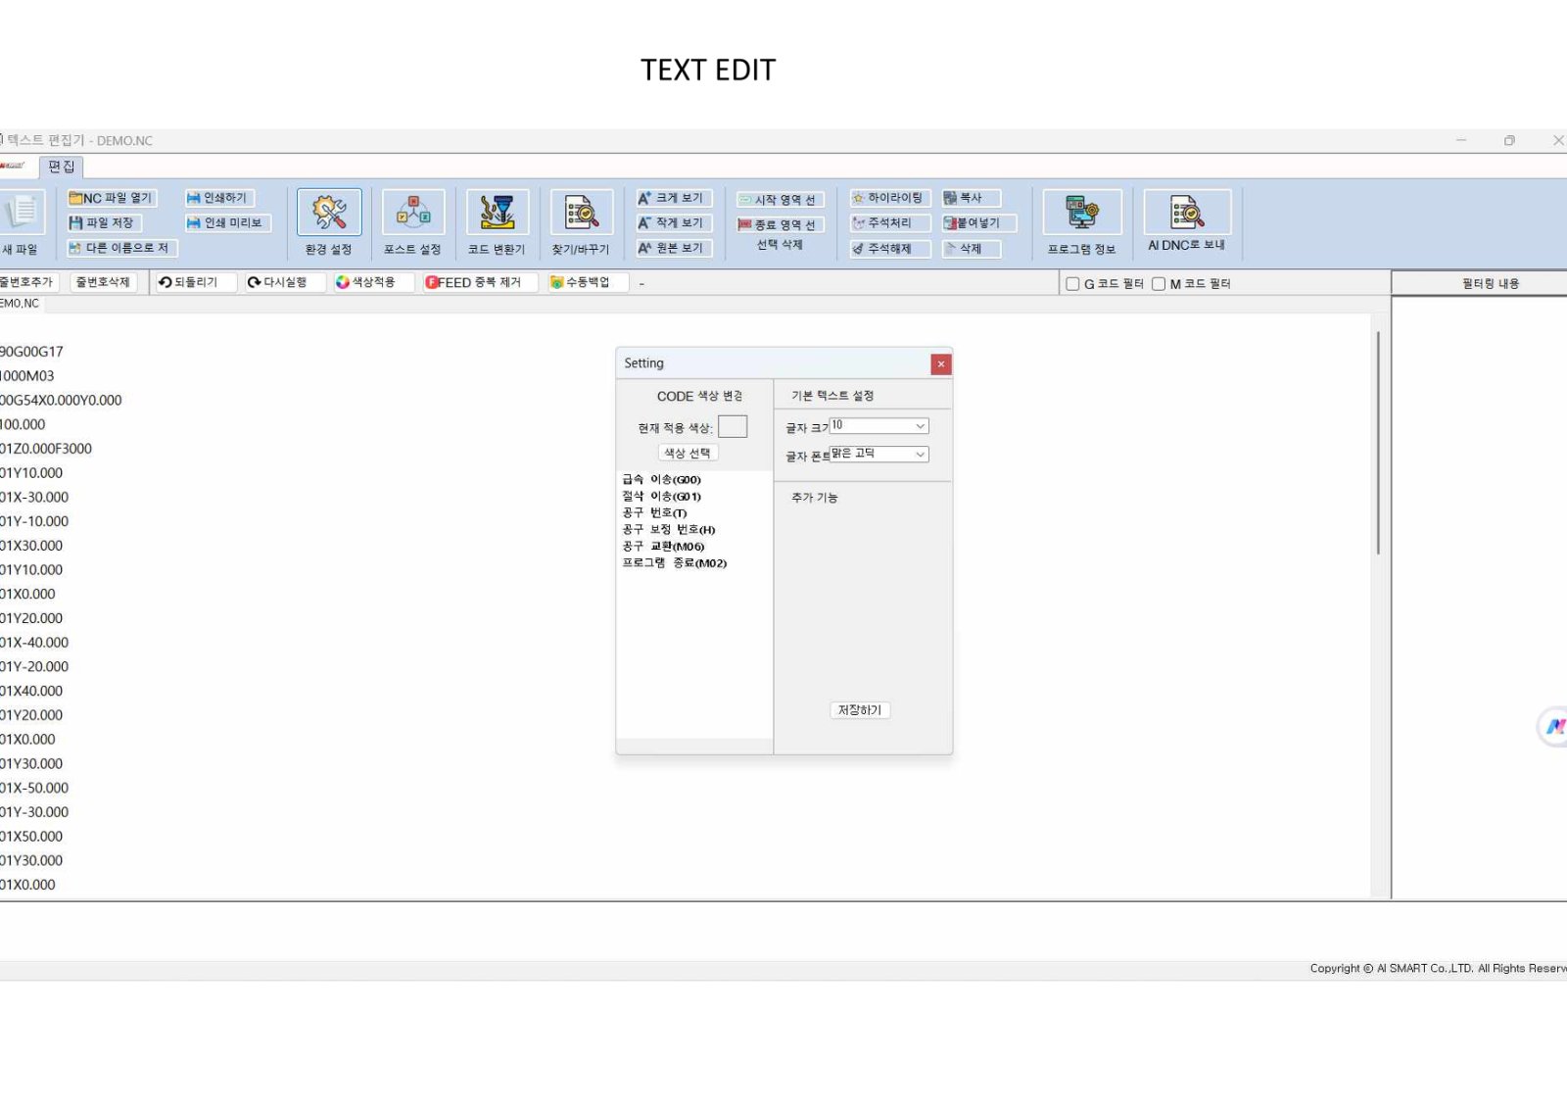This screenshot has height=1109, width=1567.
Task: Enlarge text with 크게 보기
Action: coord(673,198)
